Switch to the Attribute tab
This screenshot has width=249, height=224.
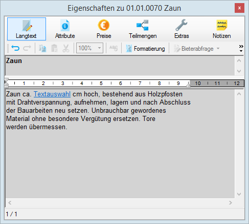tap(65, 29)
